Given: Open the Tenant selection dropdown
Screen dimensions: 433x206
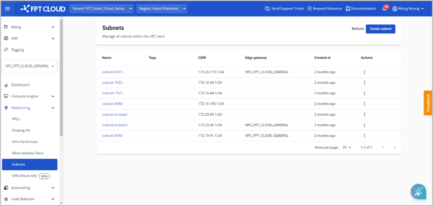Looking at the screenshot, I should (101, 9).
